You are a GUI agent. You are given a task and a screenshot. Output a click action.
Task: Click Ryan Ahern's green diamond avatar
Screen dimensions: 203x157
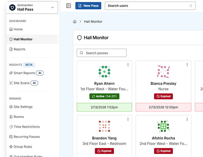click(104, 72)
